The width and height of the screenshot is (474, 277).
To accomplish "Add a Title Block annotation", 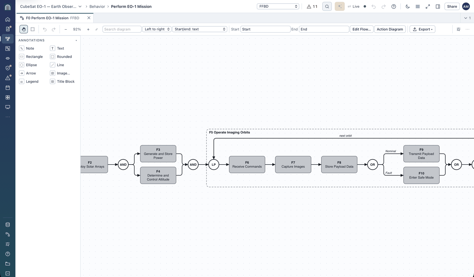I will 63,81.
